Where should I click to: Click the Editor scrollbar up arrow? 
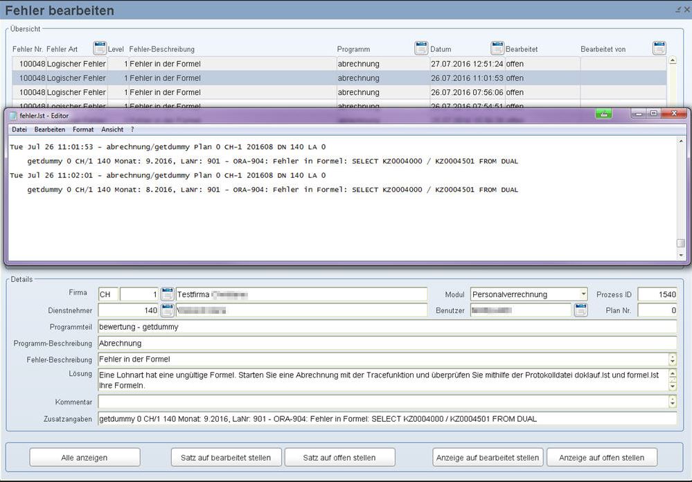[x=681, y=141]
